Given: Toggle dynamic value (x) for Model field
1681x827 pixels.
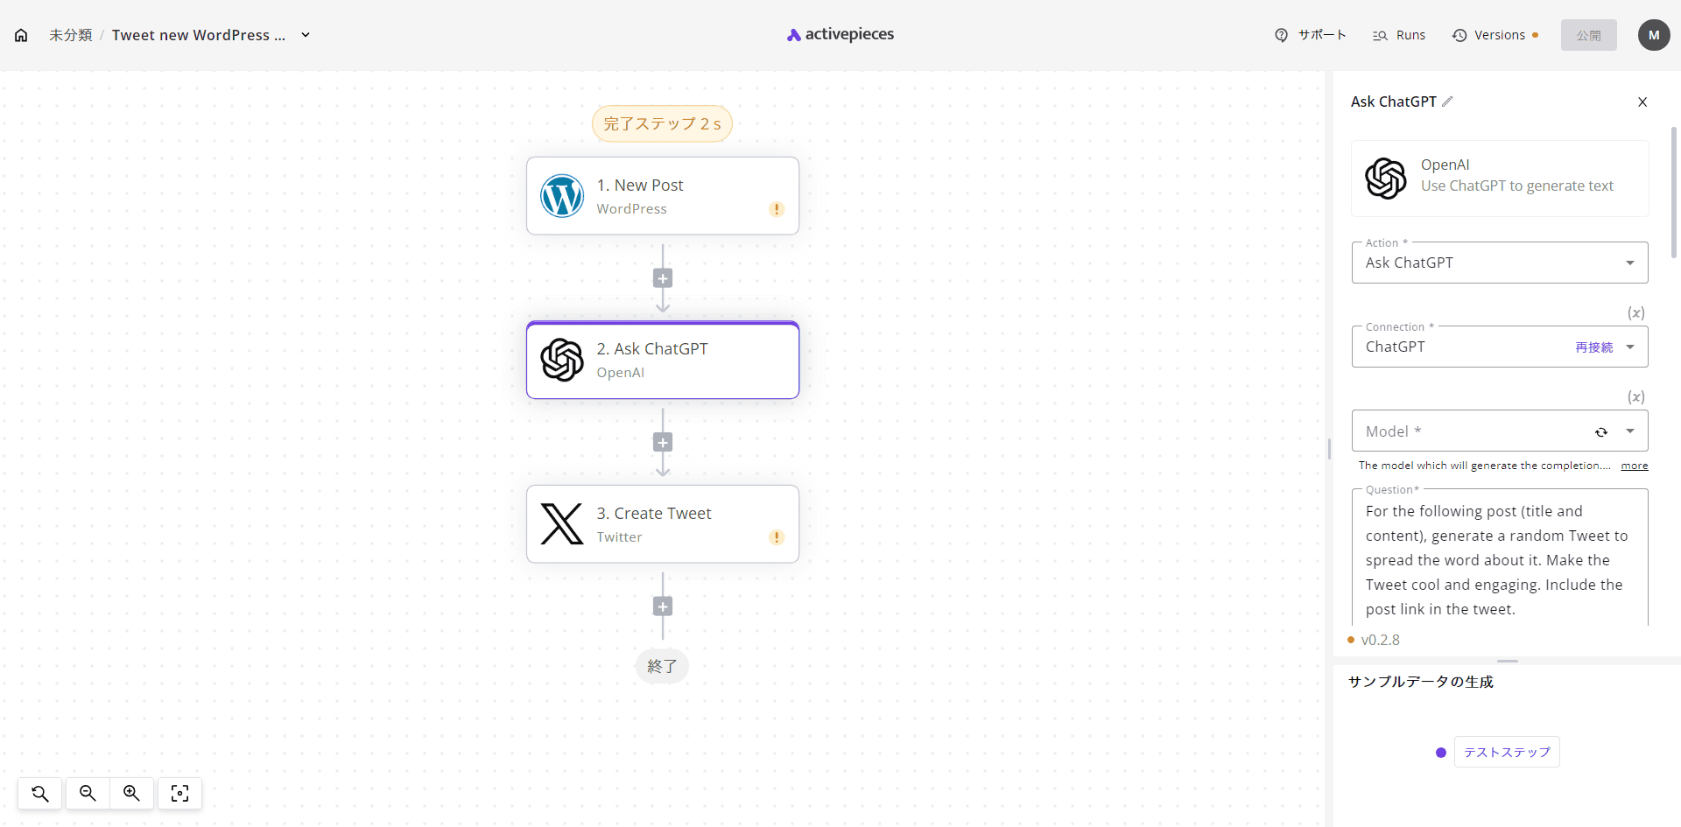Looking at the screenshot, I should [x=1635, y=396].
